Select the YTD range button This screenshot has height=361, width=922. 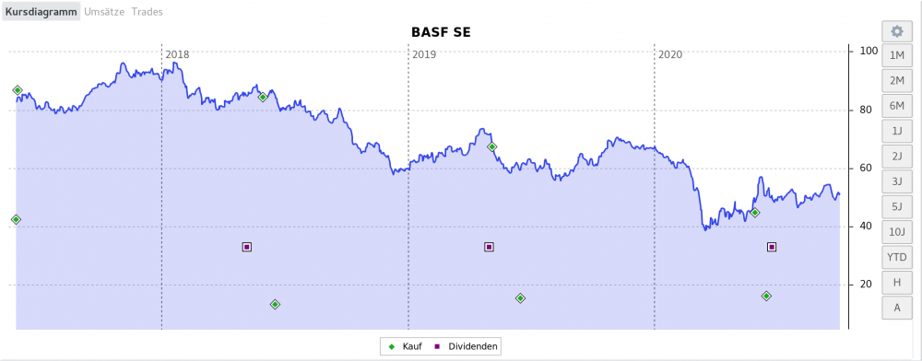click(x=897, y=257)
